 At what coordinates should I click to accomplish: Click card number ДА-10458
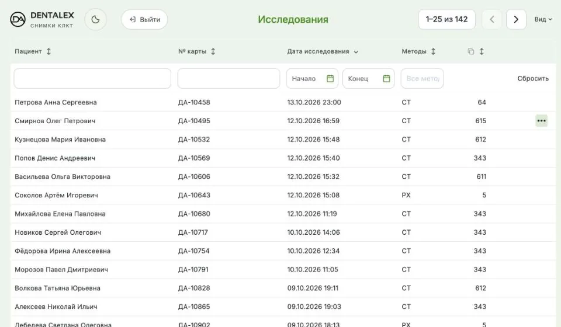point(194,102)
